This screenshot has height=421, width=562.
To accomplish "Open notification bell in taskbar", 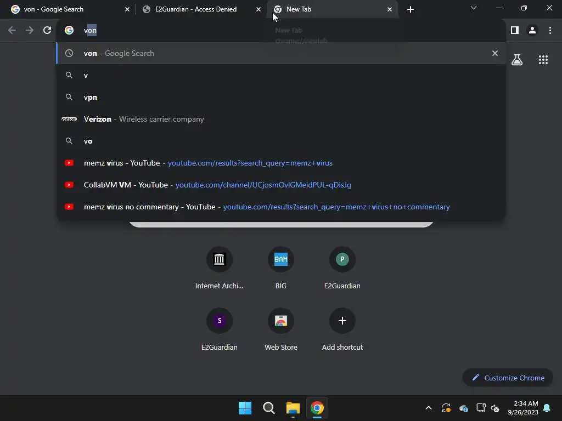I will point(547,408).
